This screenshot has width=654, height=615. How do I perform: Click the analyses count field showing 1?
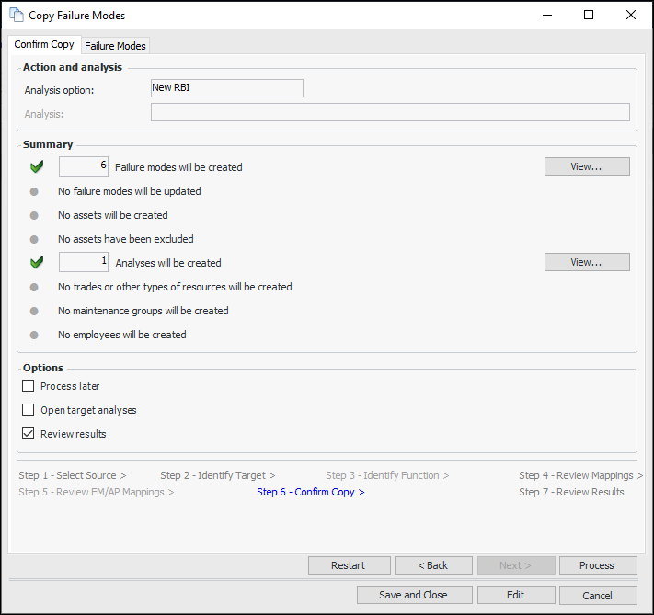tap(84, 262)
